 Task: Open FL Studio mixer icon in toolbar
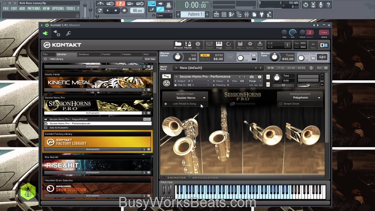[x=246, y=14]
